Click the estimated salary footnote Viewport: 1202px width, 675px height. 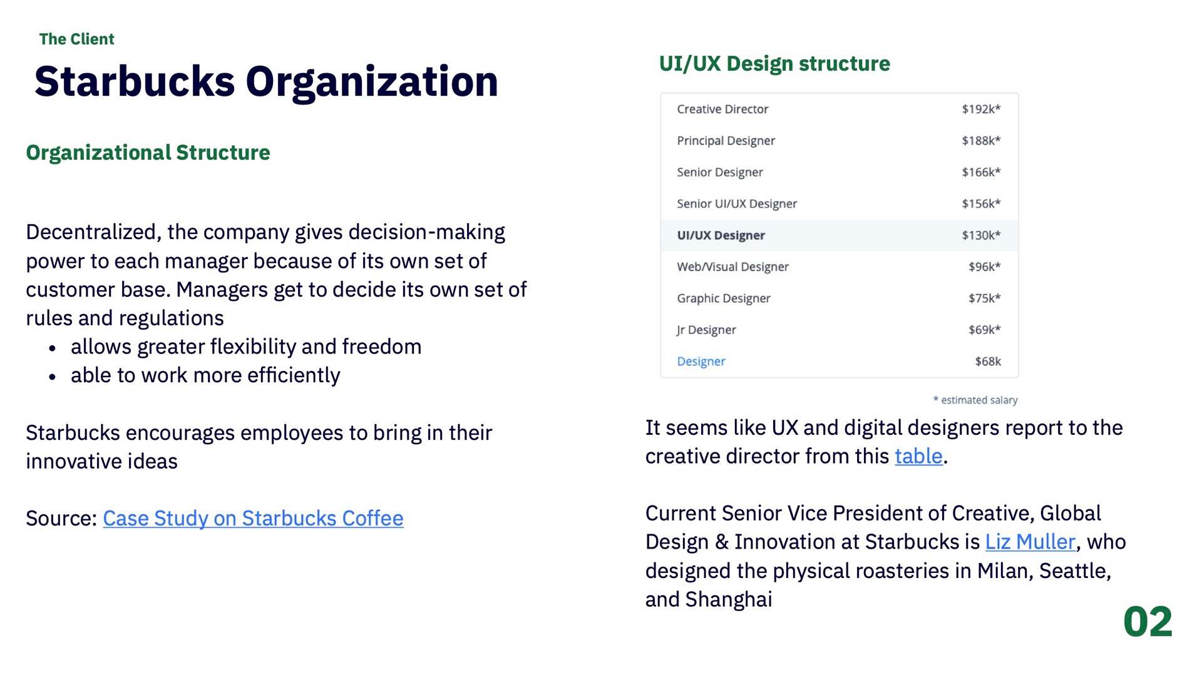[x=975, y=400]
